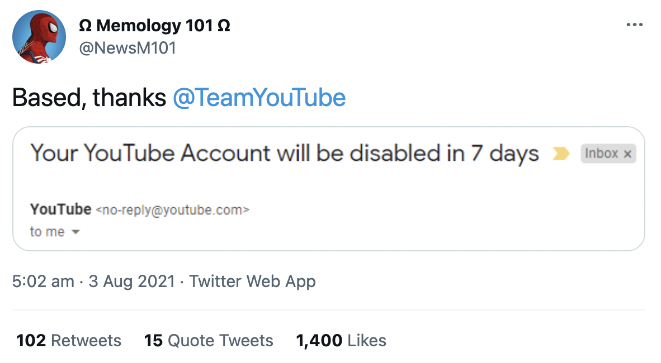The height and width of the screenshot is (363, 661).
Task: Click the Twitter Web App source link
Action: coord(252,281)
